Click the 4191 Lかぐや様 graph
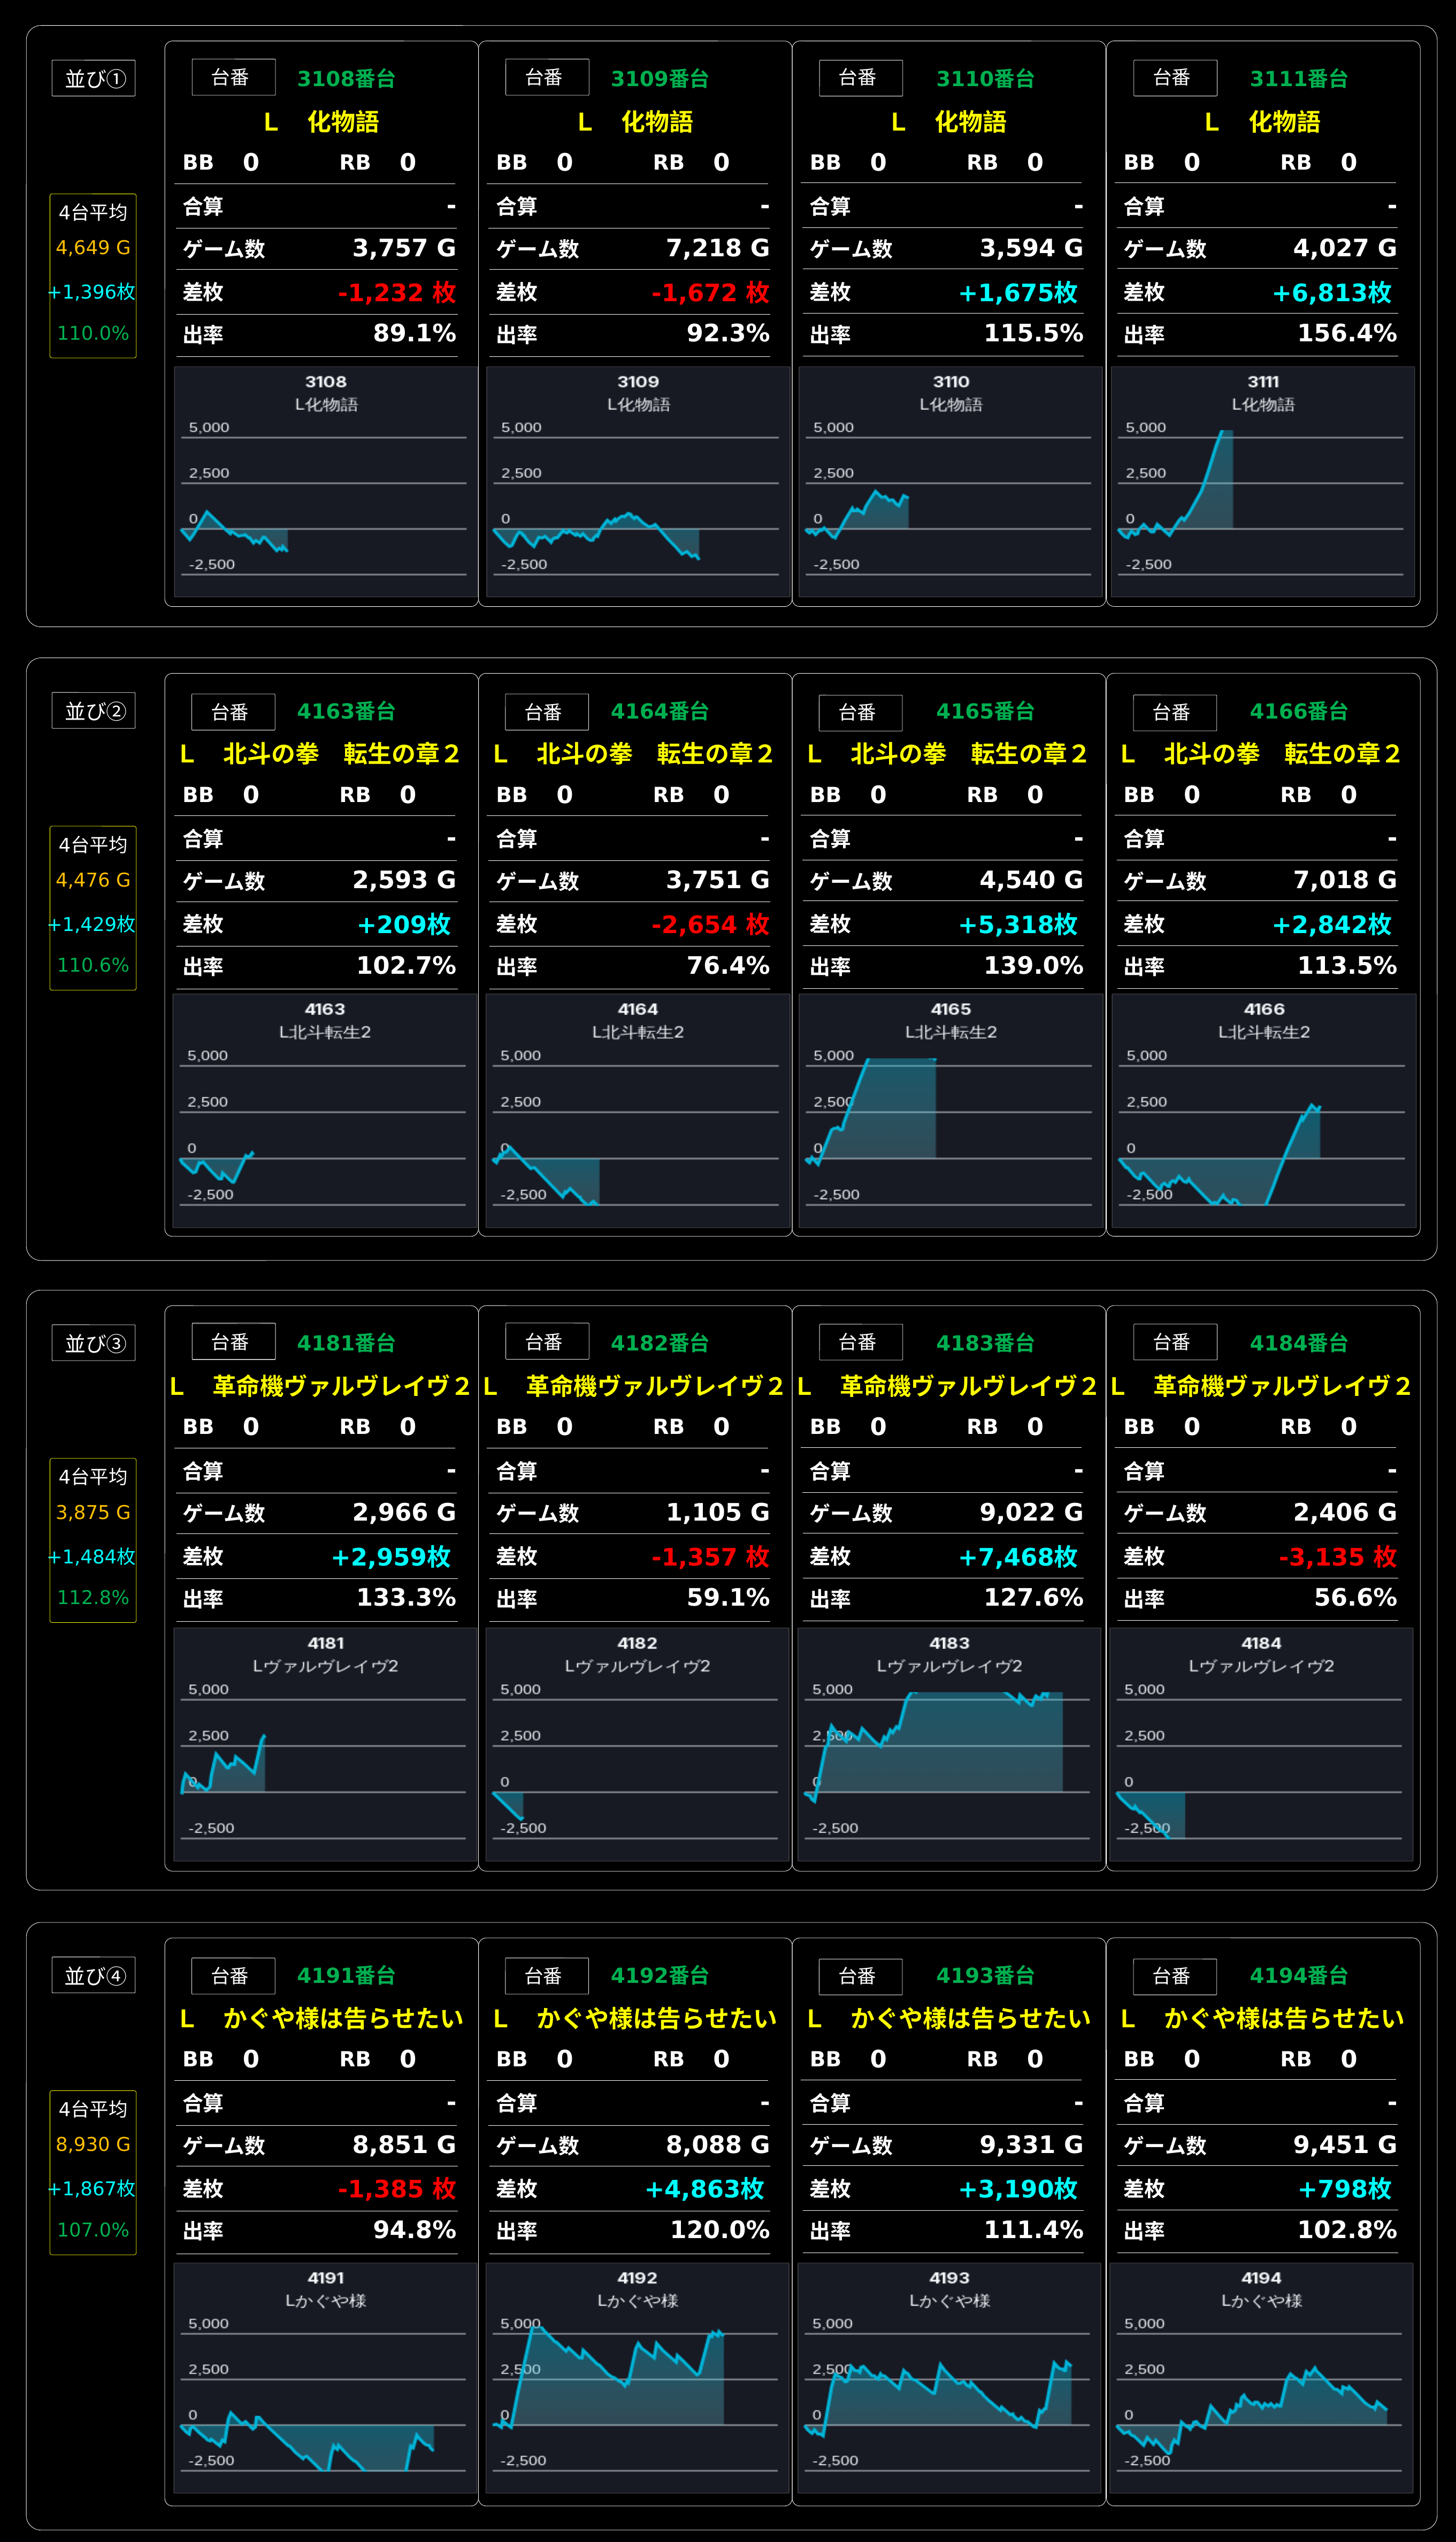The image size is (1456, 2542). point(326,2379)
